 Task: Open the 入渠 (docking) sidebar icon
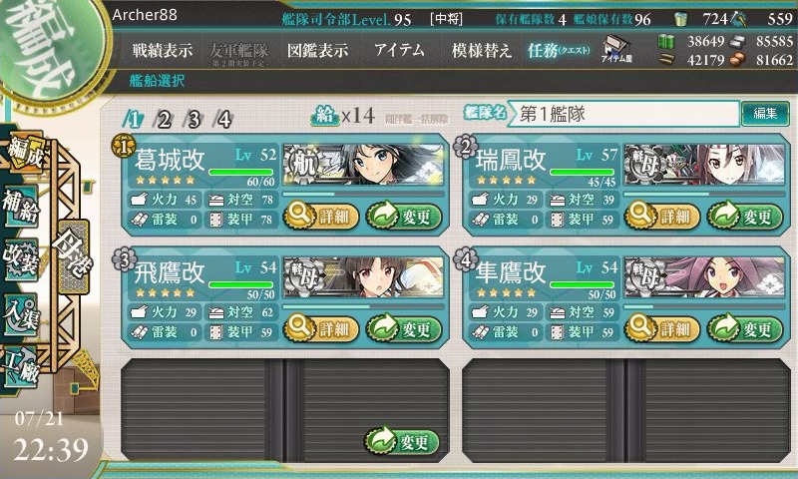[x=21, y=314]
